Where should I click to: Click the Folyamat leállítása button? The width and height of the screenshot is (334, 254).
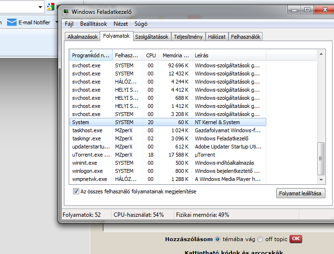tap(301, 193)
